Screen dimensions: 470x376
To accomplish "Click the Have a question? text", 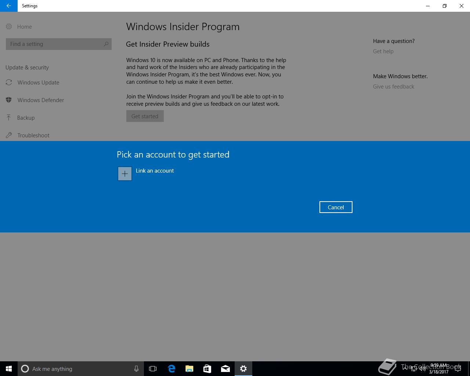I will pyautogui.click(x=394, y=41).
